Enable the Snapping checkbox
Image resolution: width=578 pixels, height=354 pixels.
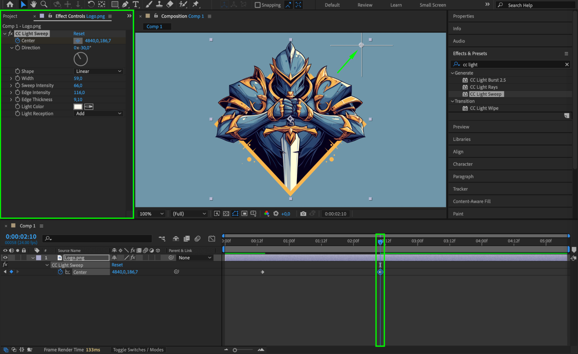[x=257, y=5]
